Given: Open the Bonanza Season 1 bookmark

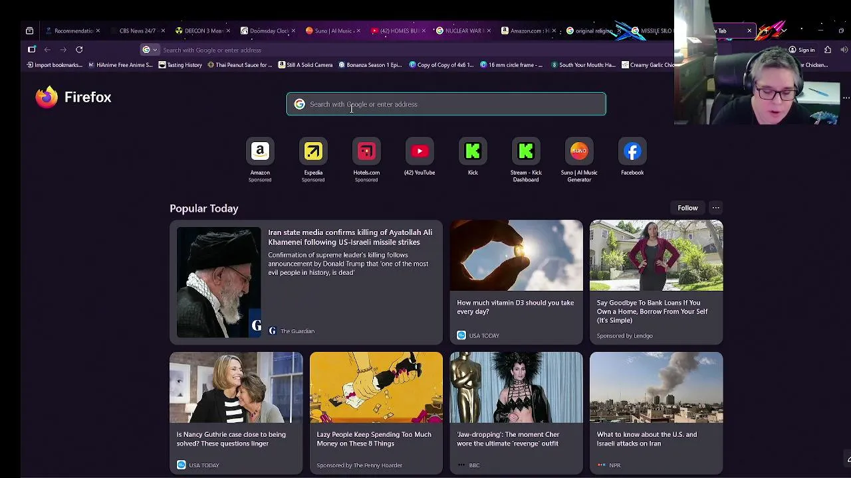Looking at the screenshot, I should [x=370, y=65].
